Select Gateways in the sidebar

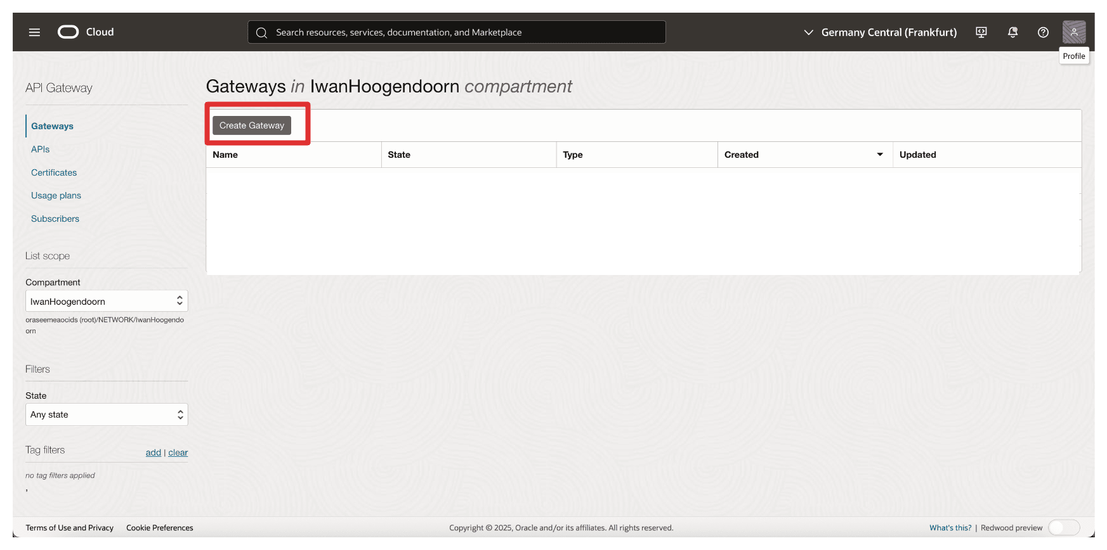[52, 126]
